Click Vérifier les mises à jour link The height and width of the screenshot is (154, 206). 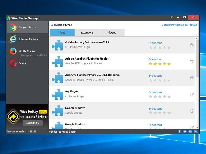62,132
